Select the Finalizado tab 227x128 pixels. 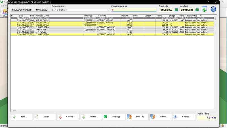[42, 10]
